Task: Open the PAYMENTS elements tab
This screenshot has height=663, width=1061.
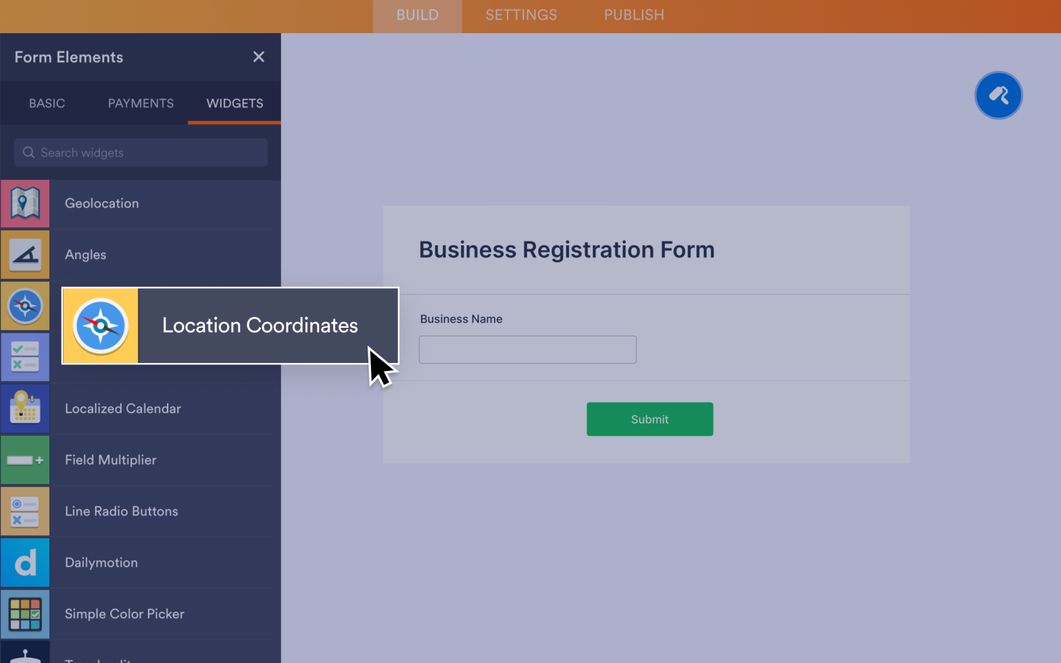Action: tap(140, 103)
